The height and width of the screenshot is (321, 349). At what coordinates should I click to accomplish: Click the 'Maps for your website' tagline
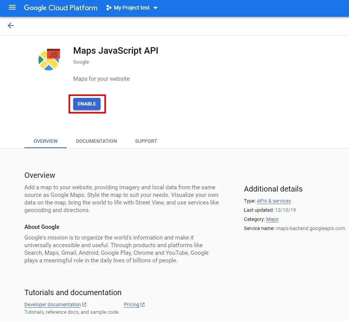(x=101, y=79)
